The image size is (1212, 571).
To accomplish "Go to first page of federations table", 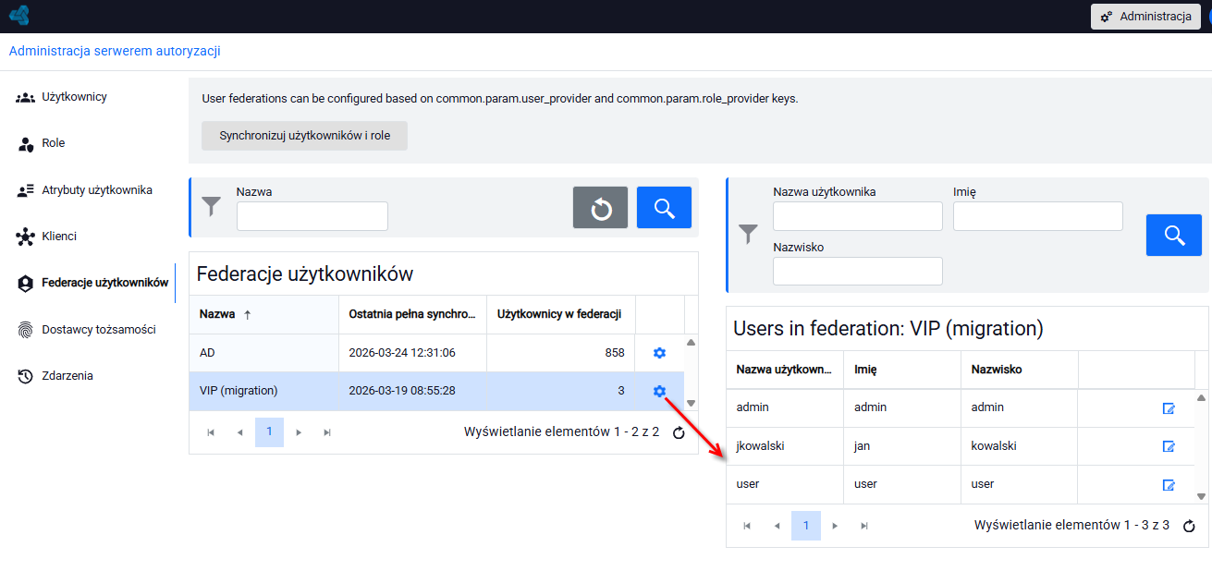I will (211, 432).
